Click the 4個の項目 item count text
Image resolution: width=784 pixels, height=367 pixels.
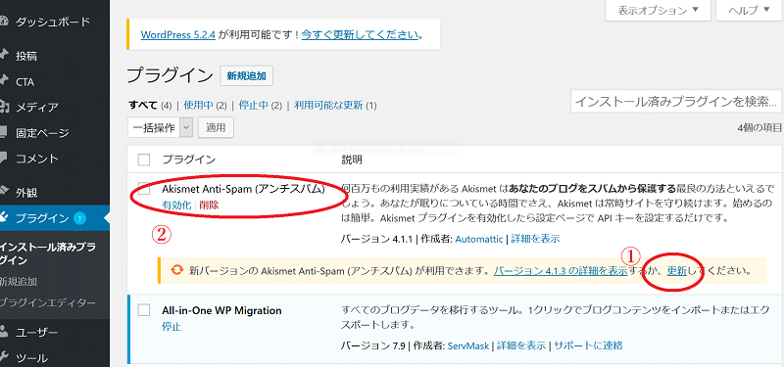(759, 128)
